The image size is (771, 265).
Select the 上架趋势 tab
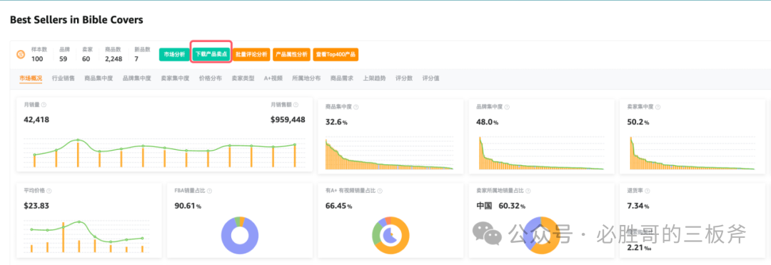(x=374, y=78)
